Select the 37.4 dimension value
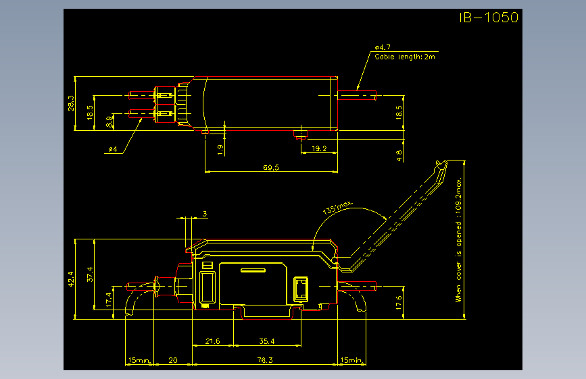The width and height of the screenshot is (586, 379). click(x=90, y=274)
